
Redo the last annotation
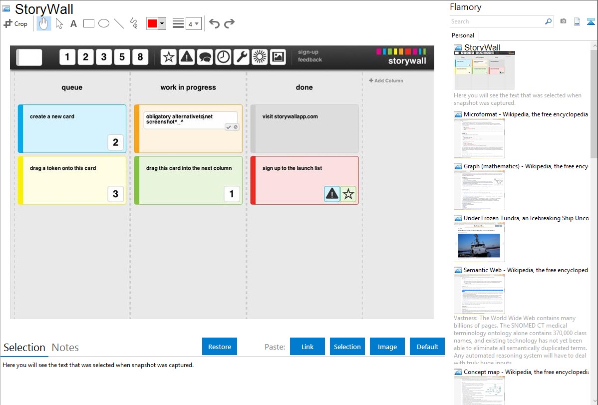229,23
